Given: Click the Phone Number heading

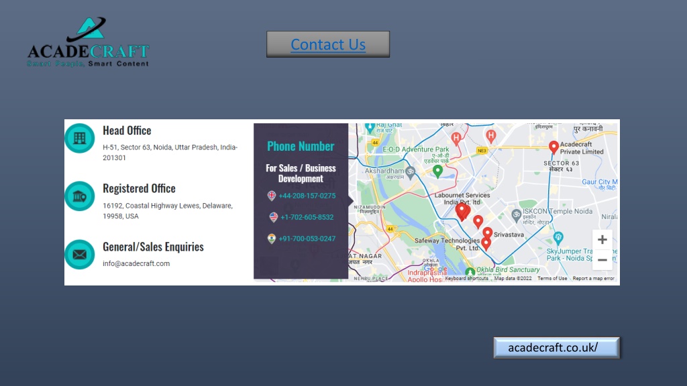Looking at the screenshot, I should point(301,146).
